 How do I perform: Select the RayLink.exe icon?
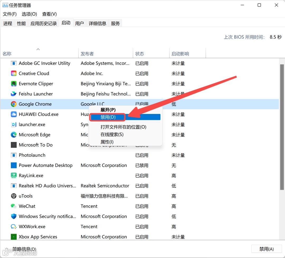tap(14, 176)
